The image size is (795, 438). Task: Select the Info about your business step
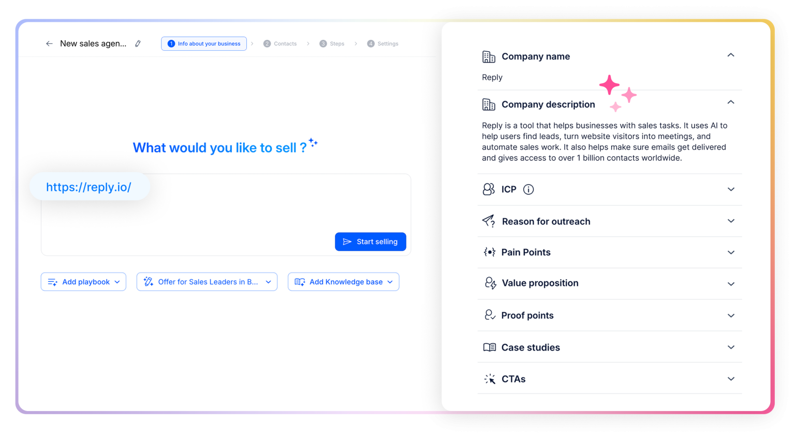click(204, 44)
